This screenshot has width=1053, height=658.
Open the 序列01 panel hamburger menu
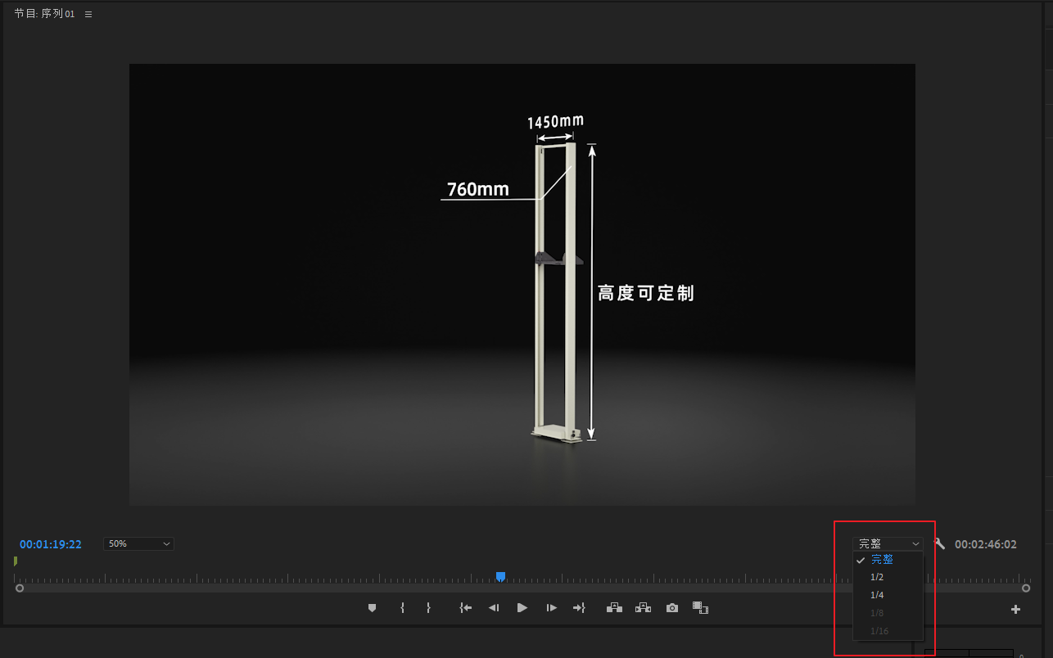click(88, 15)
